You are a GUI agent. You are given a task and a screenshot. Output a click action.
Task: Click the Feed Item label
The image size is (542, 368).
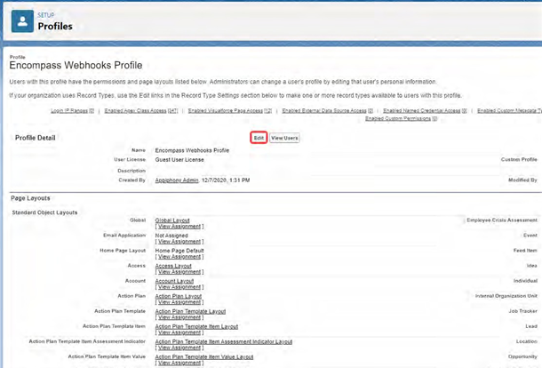[x=525, y=251]
